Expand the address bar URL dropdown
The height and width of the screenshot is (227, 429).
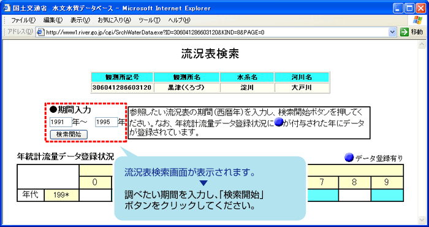392,33
